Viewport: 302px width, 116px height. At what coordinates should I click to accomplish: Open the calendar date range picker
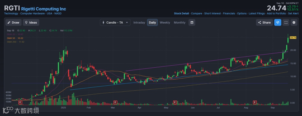coord(192,23)
